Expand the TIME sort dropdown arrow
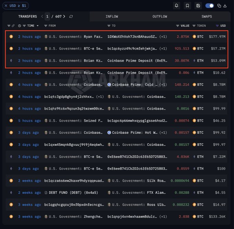234x229 pixels. click(x=38, y=26)
